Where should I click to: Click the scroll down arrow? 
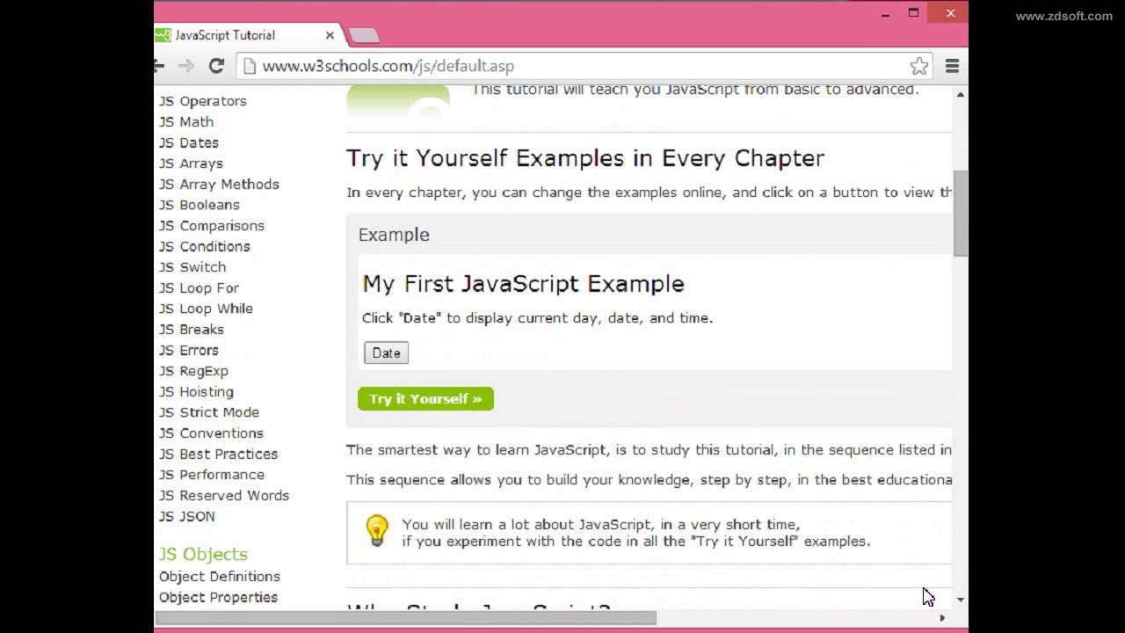[x=961, y=600]
